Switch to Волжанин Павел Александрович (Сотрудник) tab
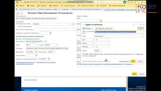Image resolution: width=161 pixels, height=91 pixels. pyautogui.click(x=87, y=9)
